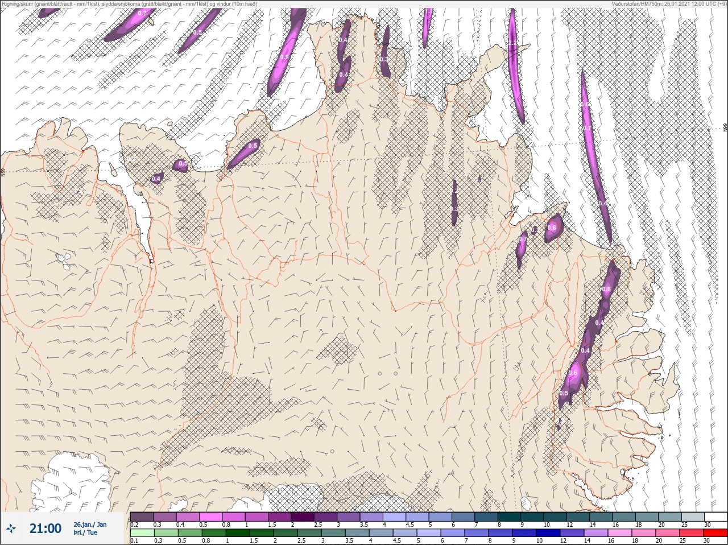
Task: Select the bright pink 0.5 swatch, upper legend row
Action: coord(210,517)
